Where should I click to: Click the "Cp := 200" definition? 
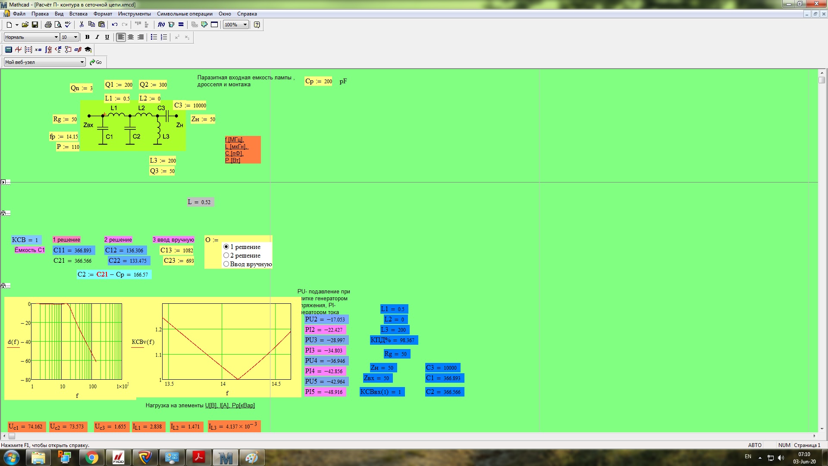pyautogui.click(x=319, y=81)
